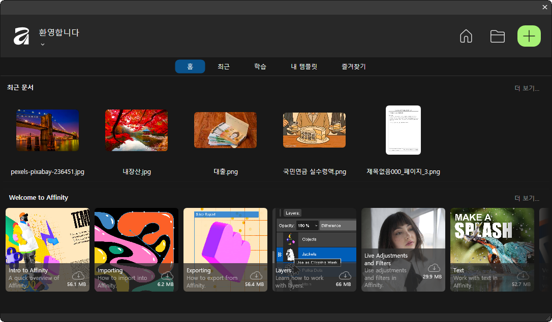This screenshot has width=552, height=322.
Task: Click the file name 국민연금 실수령액.png
Action: pos(314,172)
